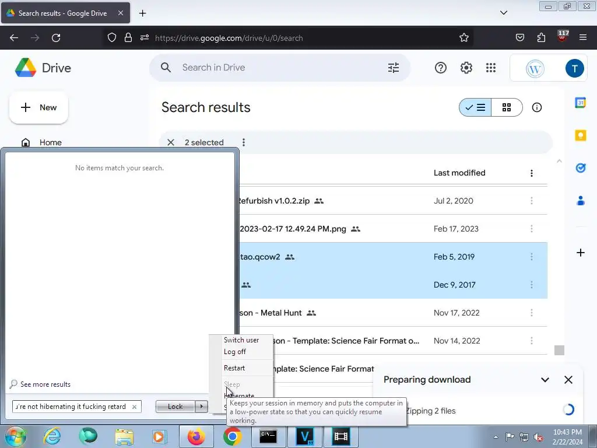
Task: Clear the 2 selected items
Action: tap(171, 142)
